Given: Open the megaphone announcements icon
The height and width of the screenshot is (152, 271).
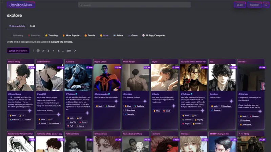Looking at the screenshot, I should (x=266, y=5).
